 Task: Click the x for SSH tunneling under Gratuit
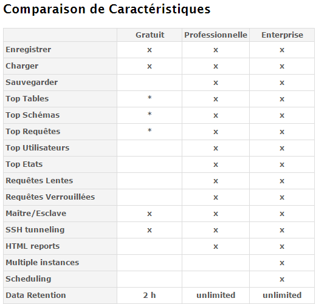click(149, 230)
